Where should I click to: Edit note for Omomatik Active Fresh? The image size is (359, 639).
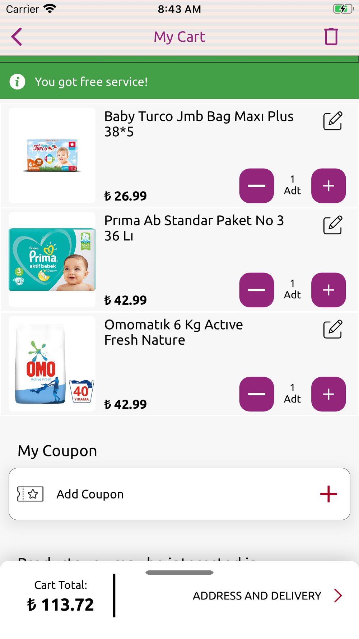[x=333, y=329]
